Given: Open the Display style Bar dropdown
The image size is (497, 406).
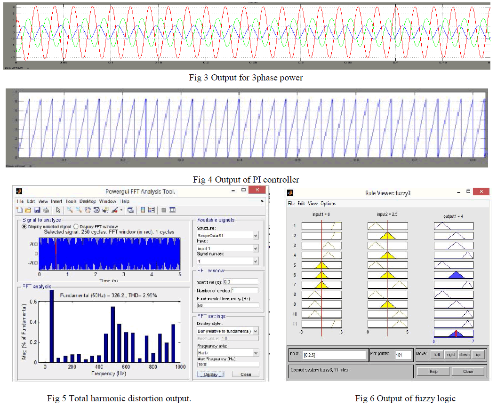Looking at the screenshot, I should [256, 331].
